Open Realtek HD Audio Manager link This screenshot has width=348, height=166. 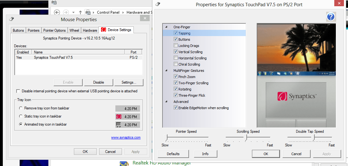(162, 163)
